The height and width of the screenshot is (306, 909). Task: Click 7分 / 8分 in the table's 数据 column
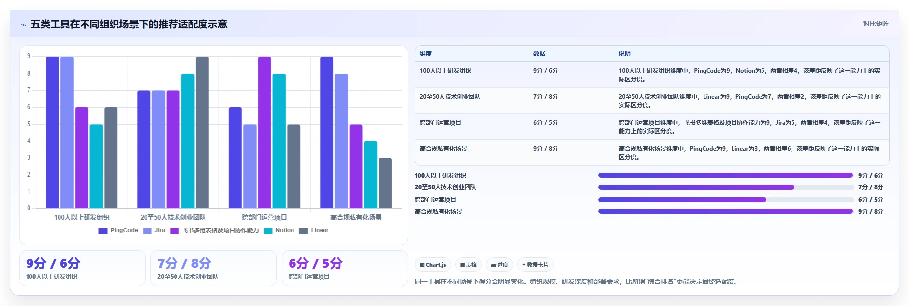tap(546, 97)
